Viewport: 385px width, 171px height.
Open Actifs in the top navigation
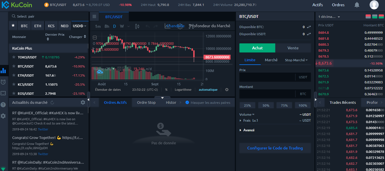click(x=318, y=5)
